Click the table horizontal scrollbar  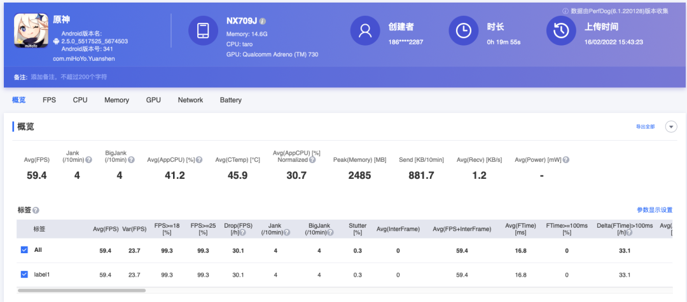point(81,291)
